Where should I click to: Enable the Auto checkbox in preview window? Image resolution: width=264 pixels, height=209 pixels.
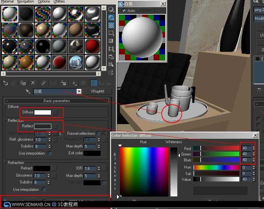[124, 10]
